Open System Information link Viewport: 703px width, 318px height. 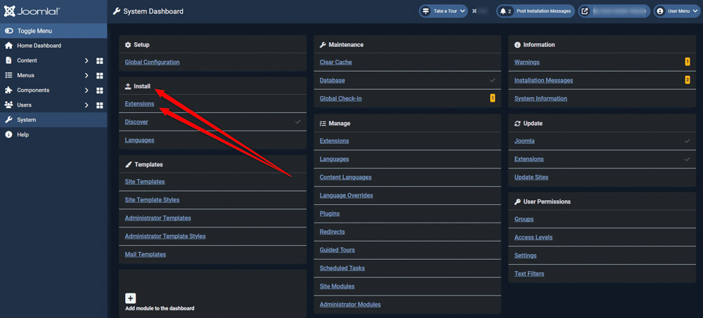coord(541,98)
